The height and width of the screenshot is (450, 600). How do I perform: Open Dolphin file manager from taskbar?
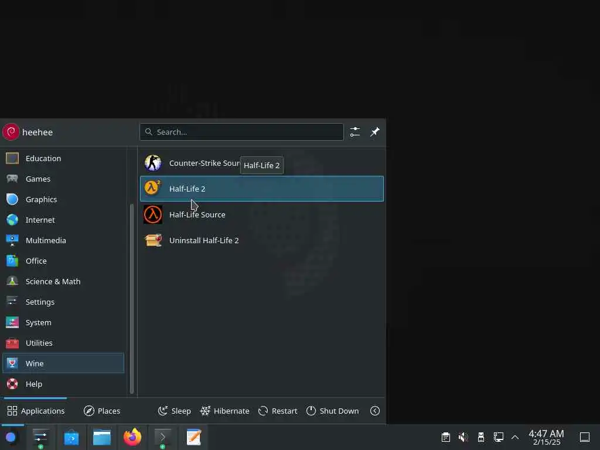pyautogui.click(x=102, y=437)
